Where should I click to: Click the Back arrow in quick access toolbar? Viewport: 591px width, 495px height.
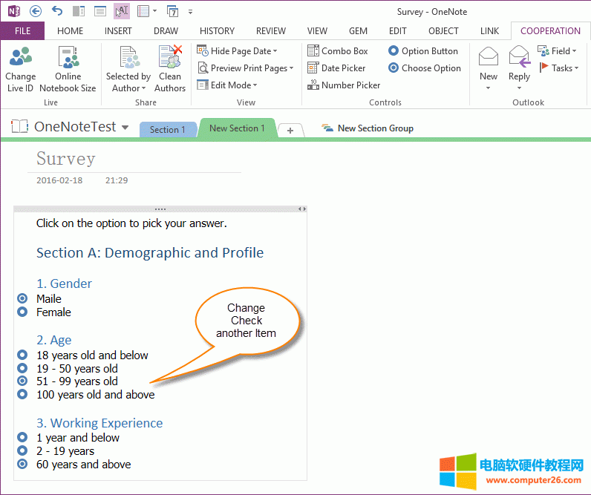[36, 11]
